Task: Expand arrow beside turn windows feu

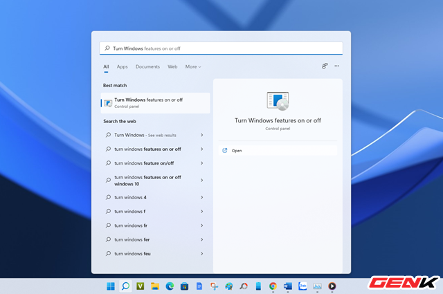Action: [201, 254]
